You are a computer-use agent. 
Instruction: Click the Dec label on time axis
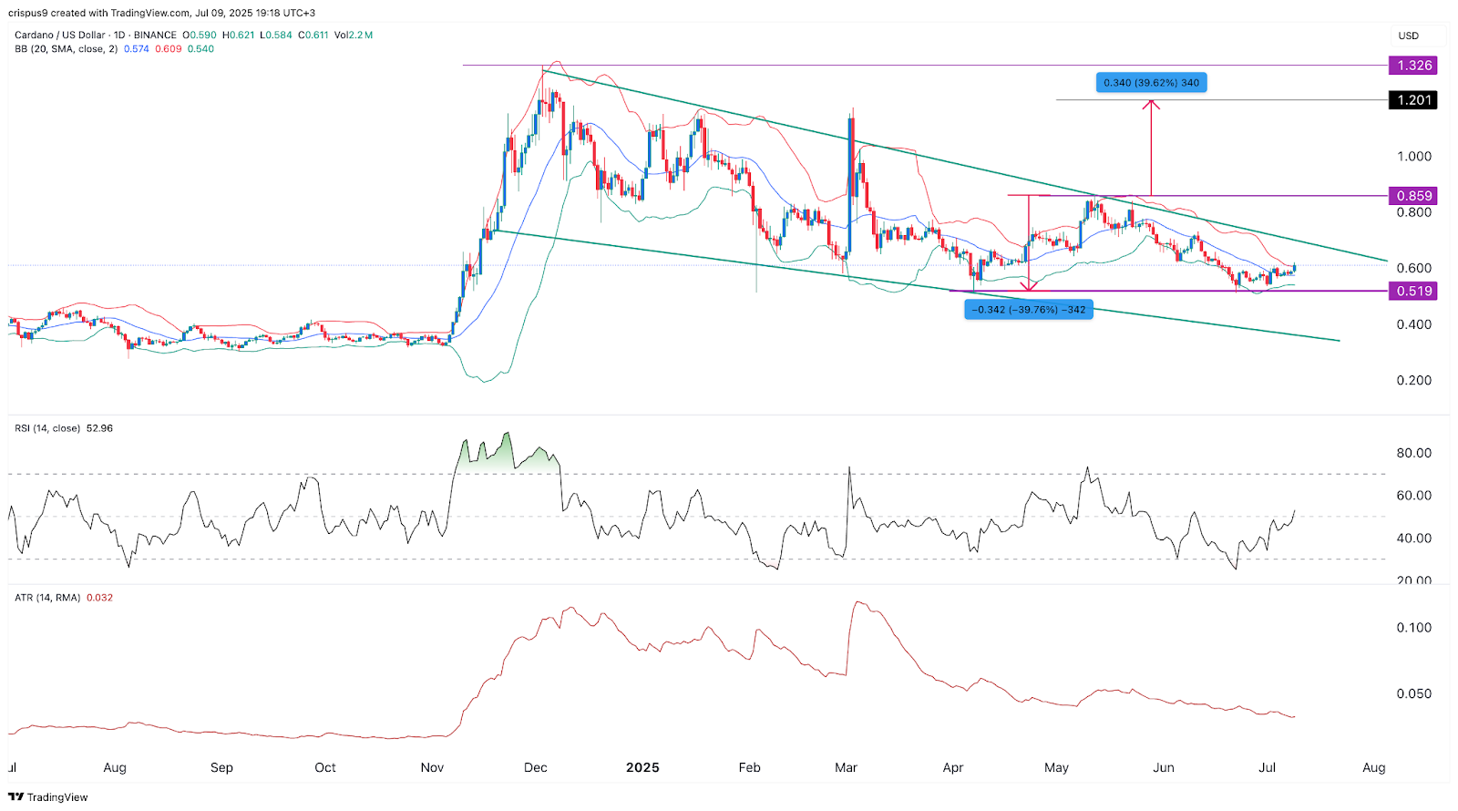coord(536,767)
